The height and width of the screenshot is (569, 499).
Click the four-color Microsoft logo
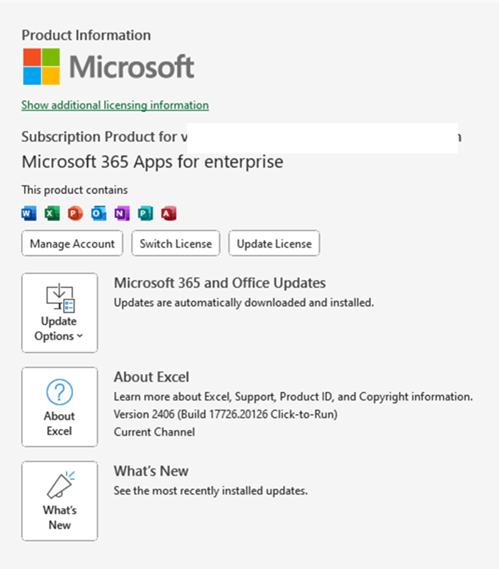point(42,66)
